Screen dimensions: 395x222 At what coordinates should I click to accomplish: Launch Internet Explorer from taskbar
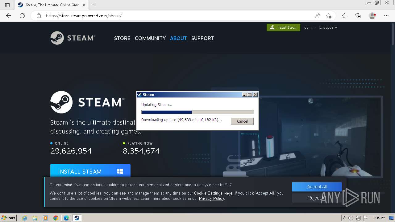(24, 218)
